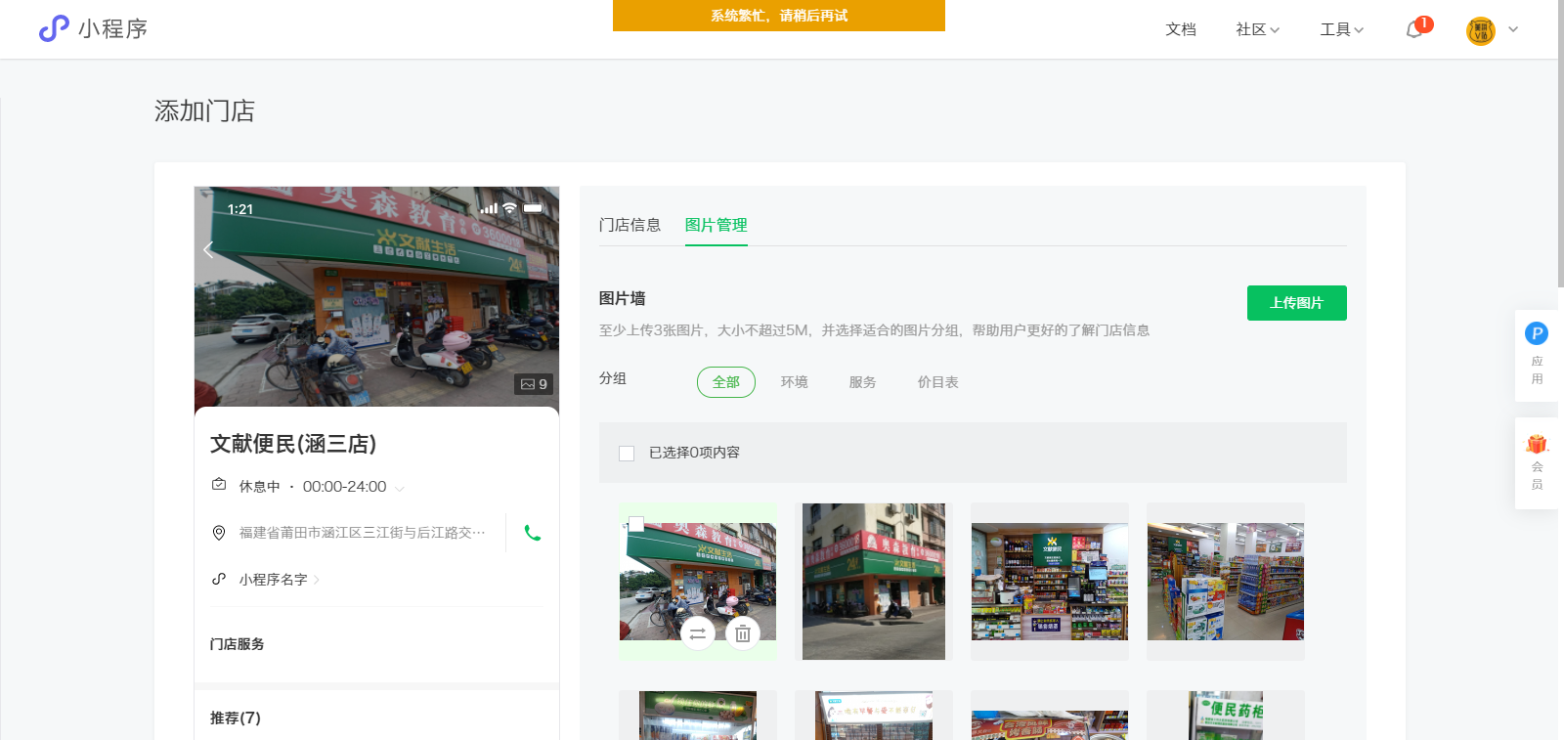Viewport: 1564px width, 740px height.
Task: Click the 已选择0项内容 label
Action: coord(695,453)
